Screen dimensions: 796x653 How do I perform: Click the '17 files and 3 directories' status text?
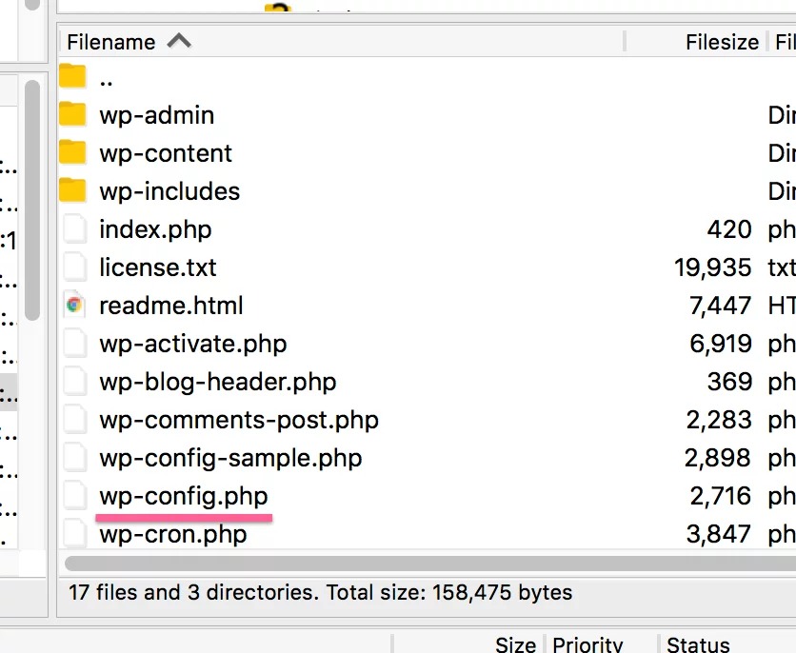[320, 592]
